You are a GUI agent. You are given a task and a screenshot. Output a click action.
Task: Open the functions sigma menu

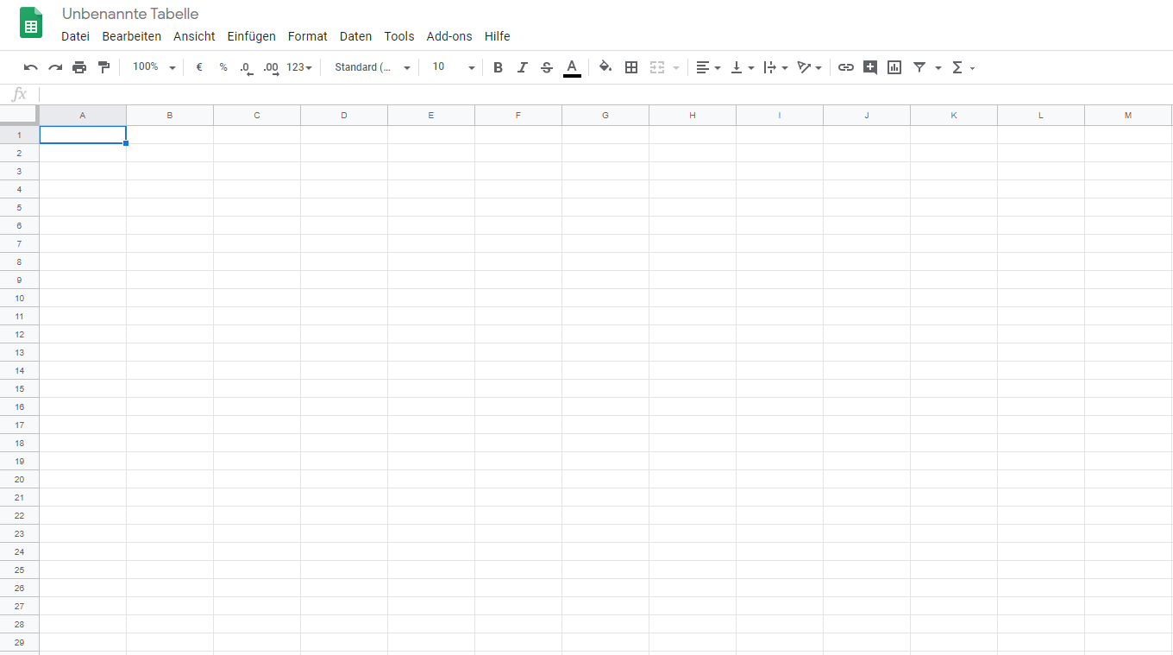pos(963,67)
